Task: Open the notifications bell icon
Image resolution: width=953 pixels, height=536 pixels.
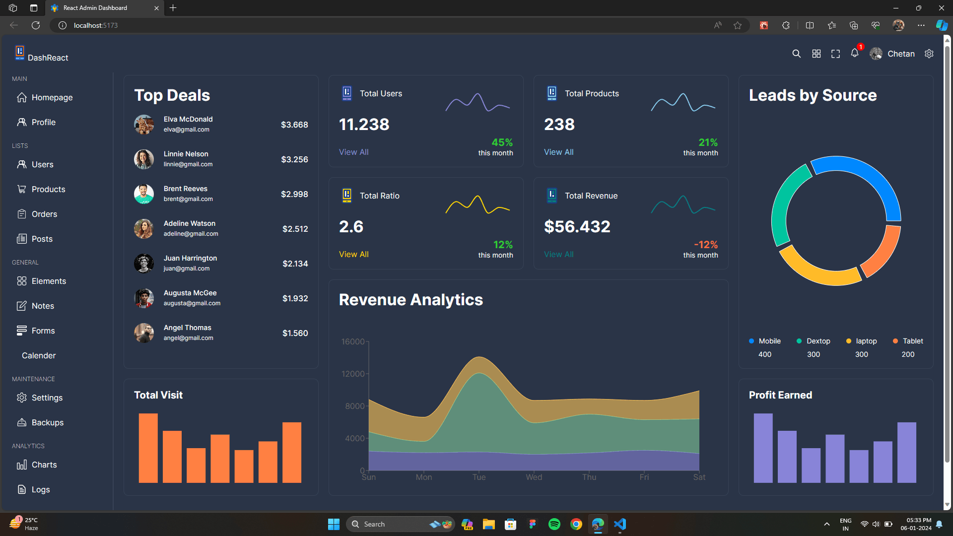Action: [854, 53]
